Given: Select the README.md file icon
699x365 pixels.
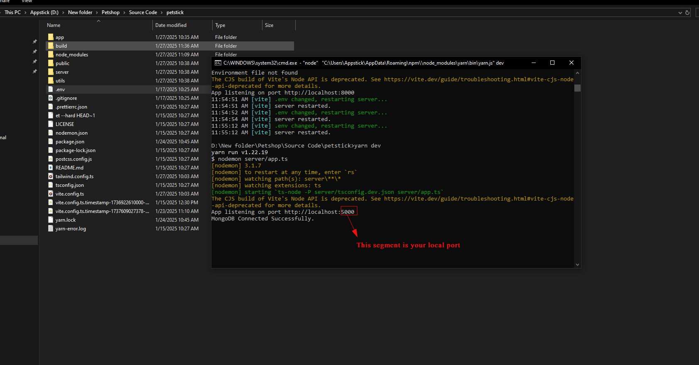Looking at the screenshot, I should pyautogui.click(x=51, y=168).
